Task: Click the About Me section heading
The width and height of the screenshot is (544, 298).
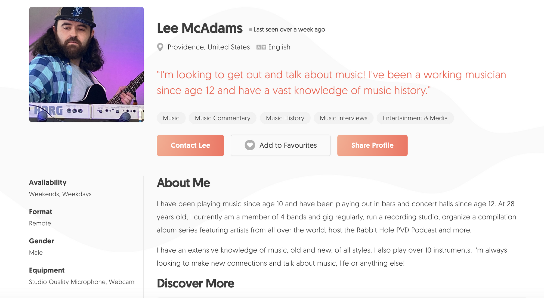Action: [x=183, y=183]
